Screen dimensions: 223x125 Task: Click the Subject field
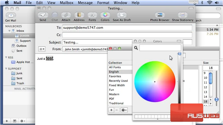tap(98, 42)
